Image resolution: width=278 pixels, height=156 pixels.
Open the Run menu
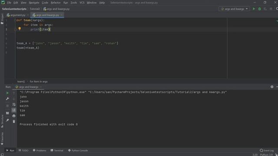tap(66, 3)
